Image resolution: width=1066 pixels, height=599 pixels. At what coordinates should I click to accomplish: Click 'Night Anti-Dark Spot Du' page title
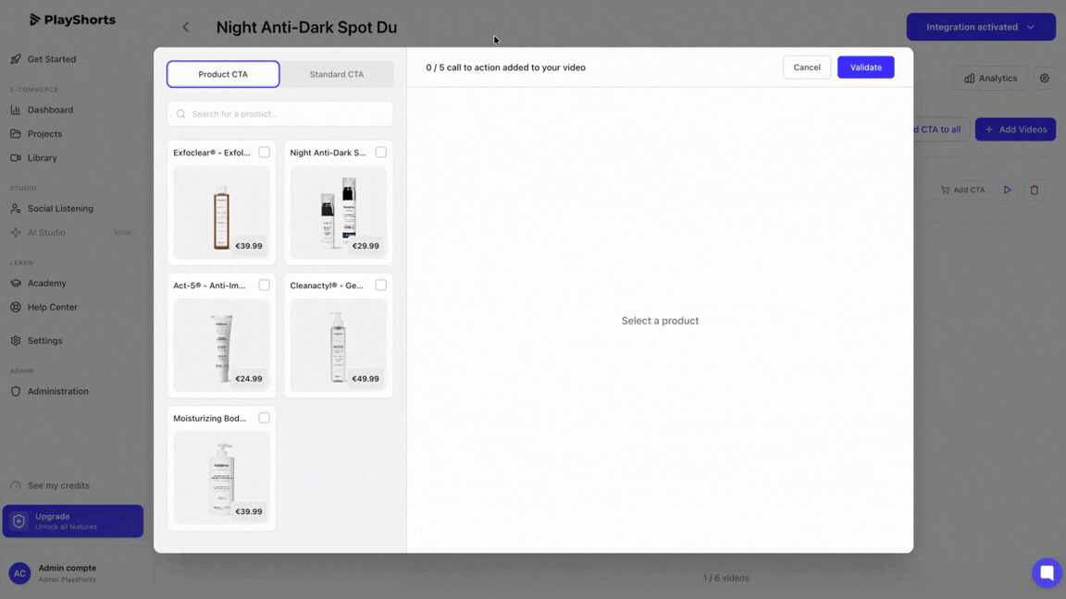coord(306,27)
